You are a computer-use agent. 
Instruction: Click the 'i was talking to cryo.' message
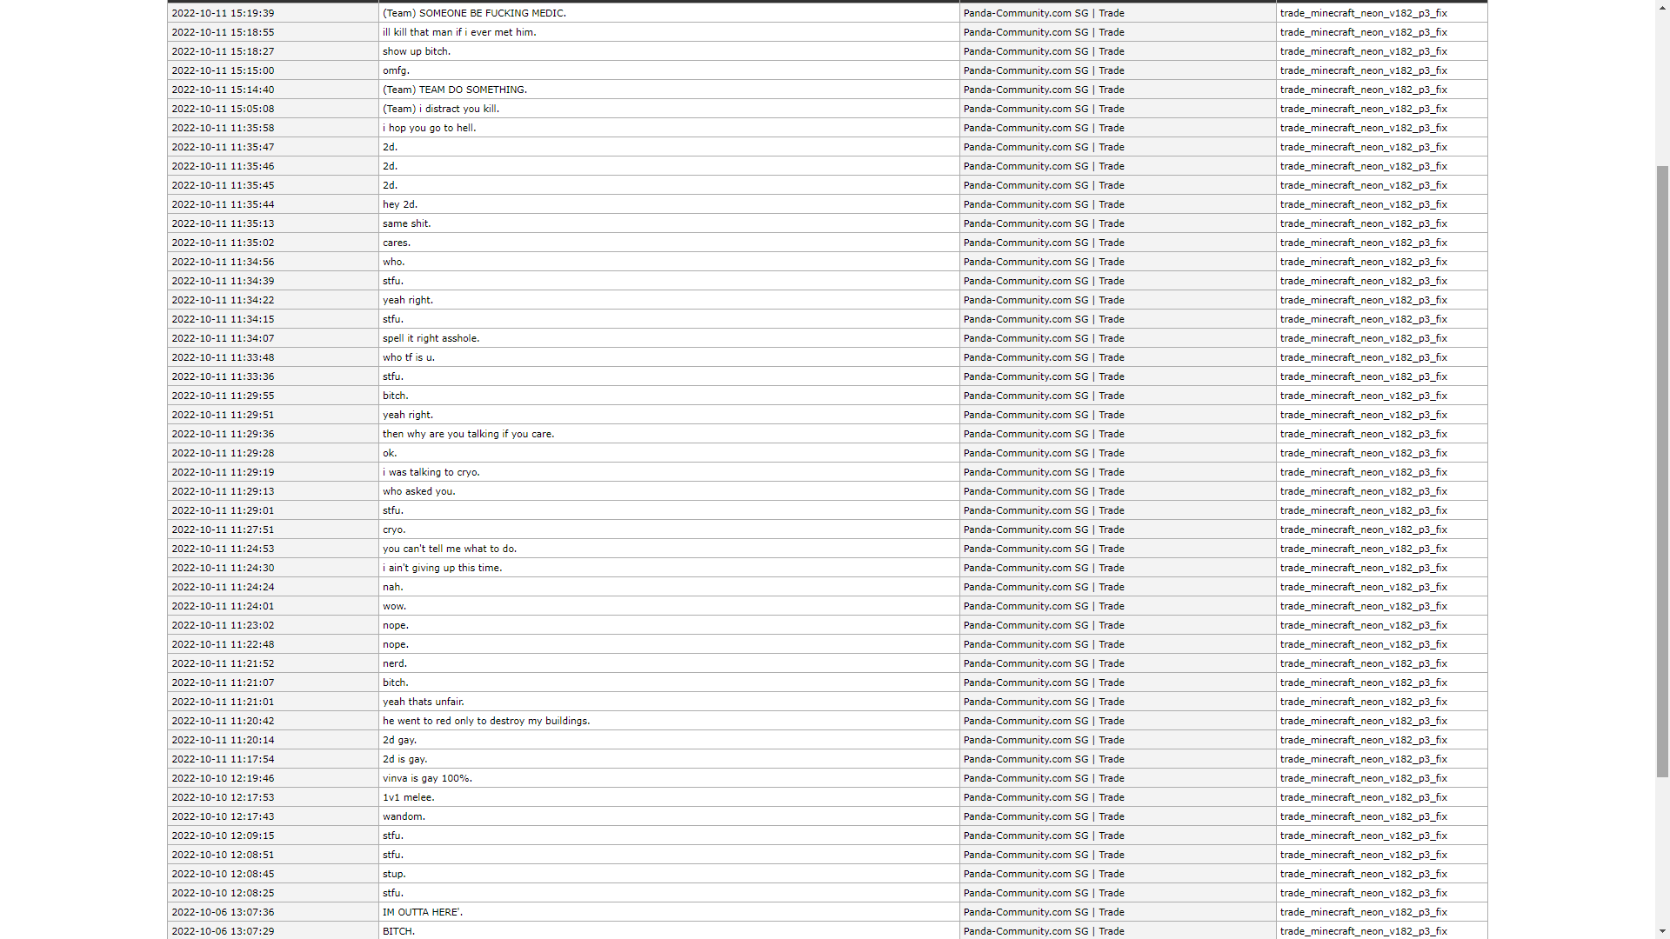tap(431, 472)
